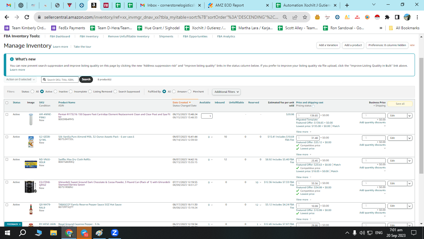The width and height of the screenshot is (424, 239).
Task: Filter Fulfilled By Merchant radio
Action: coord(190,91)
